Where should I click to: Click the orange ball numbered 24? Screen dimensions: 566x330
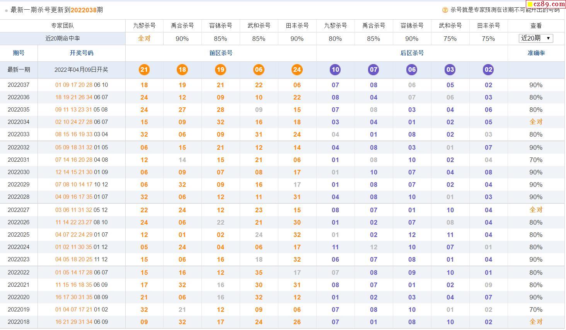click(297, 70)
